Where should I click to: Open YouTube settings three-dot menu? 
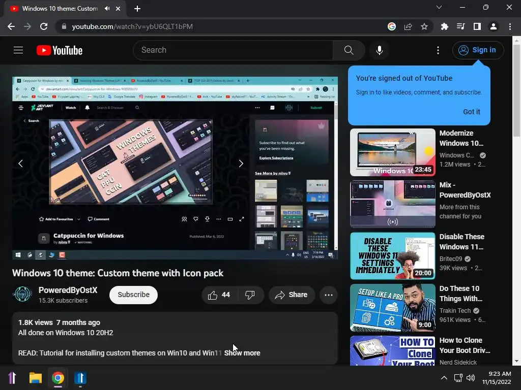[438, 50]
